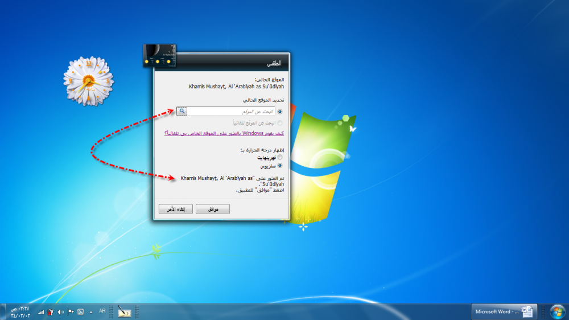The image size is (569, 320).
Task: Expand the hidden tray icons arrow
Action: click(90, 312)
